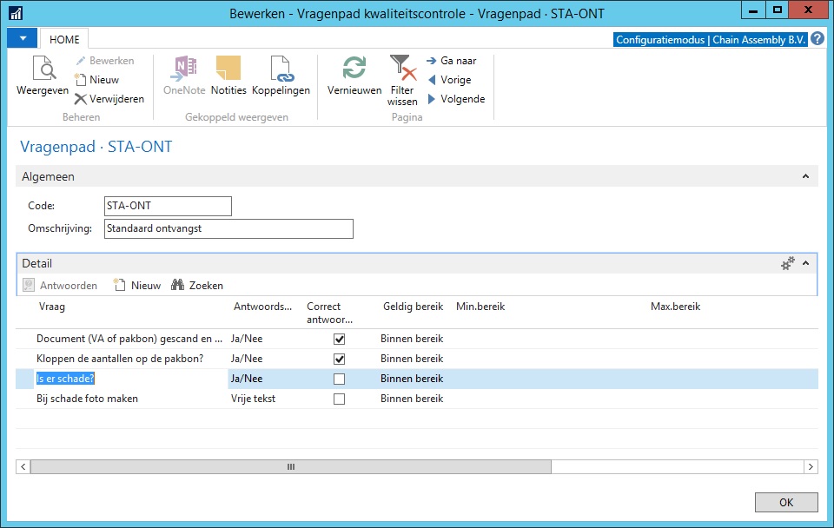Click the Weergeven magnifier icon
Image resolution: width=834 pixels, height=528 pixels.
point(43,68)
